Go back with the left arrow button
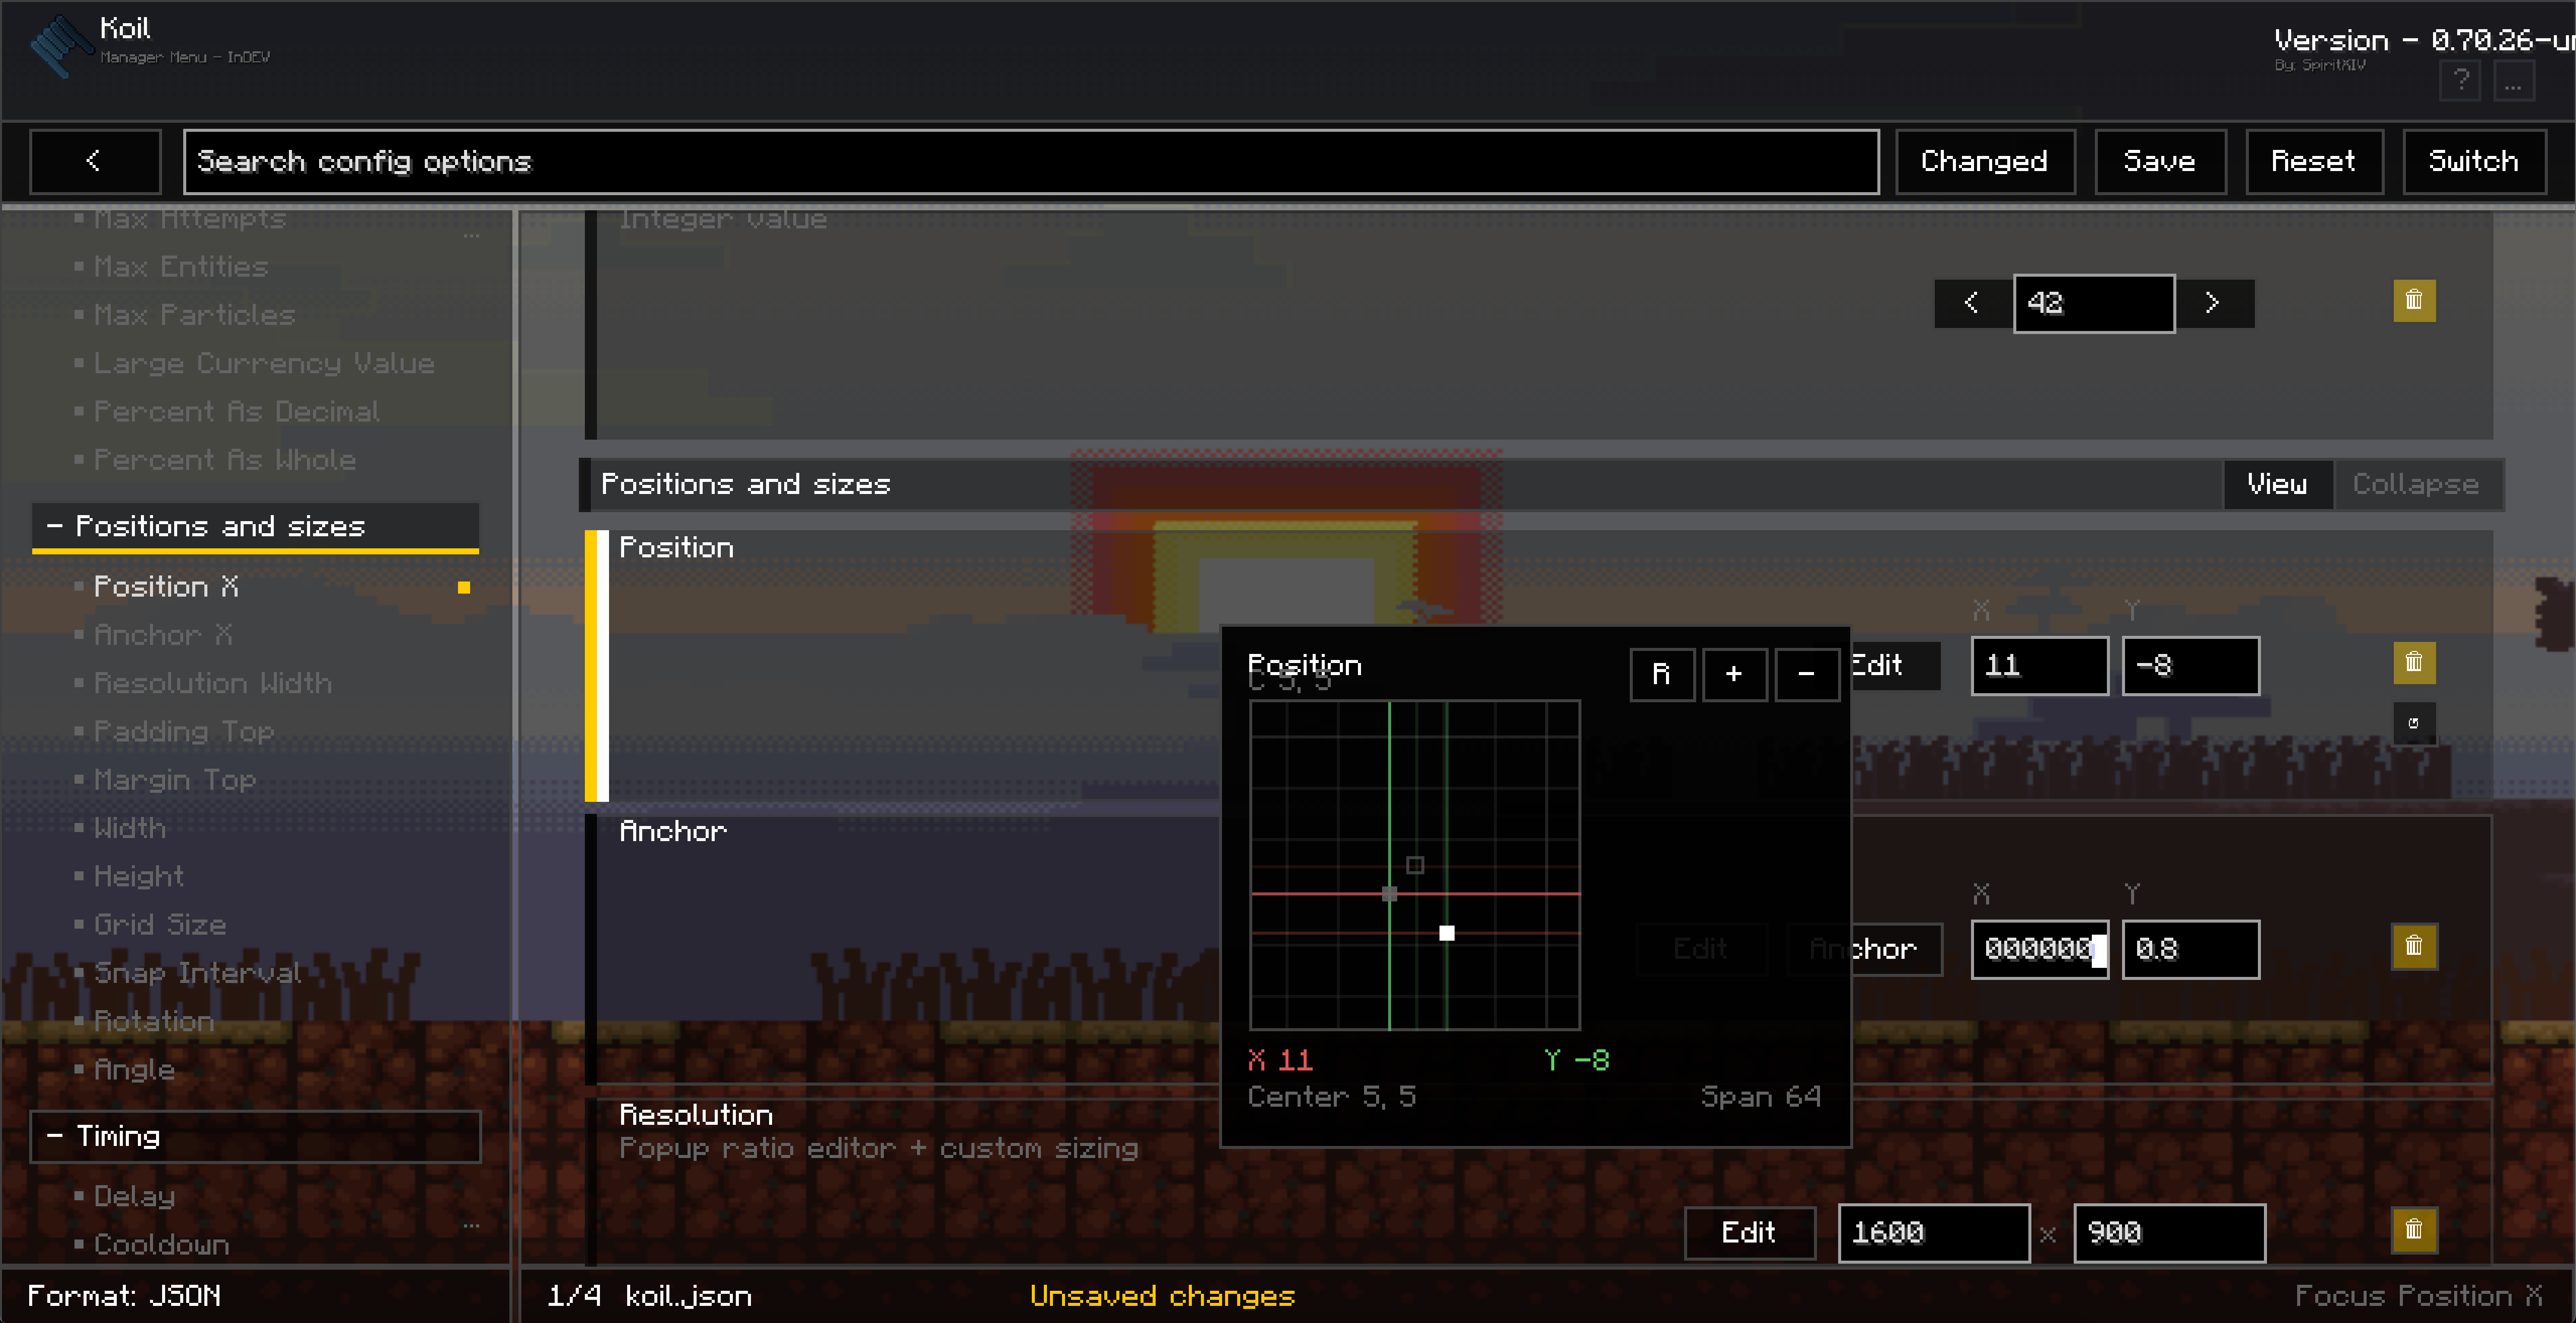 tap(95, 161)
